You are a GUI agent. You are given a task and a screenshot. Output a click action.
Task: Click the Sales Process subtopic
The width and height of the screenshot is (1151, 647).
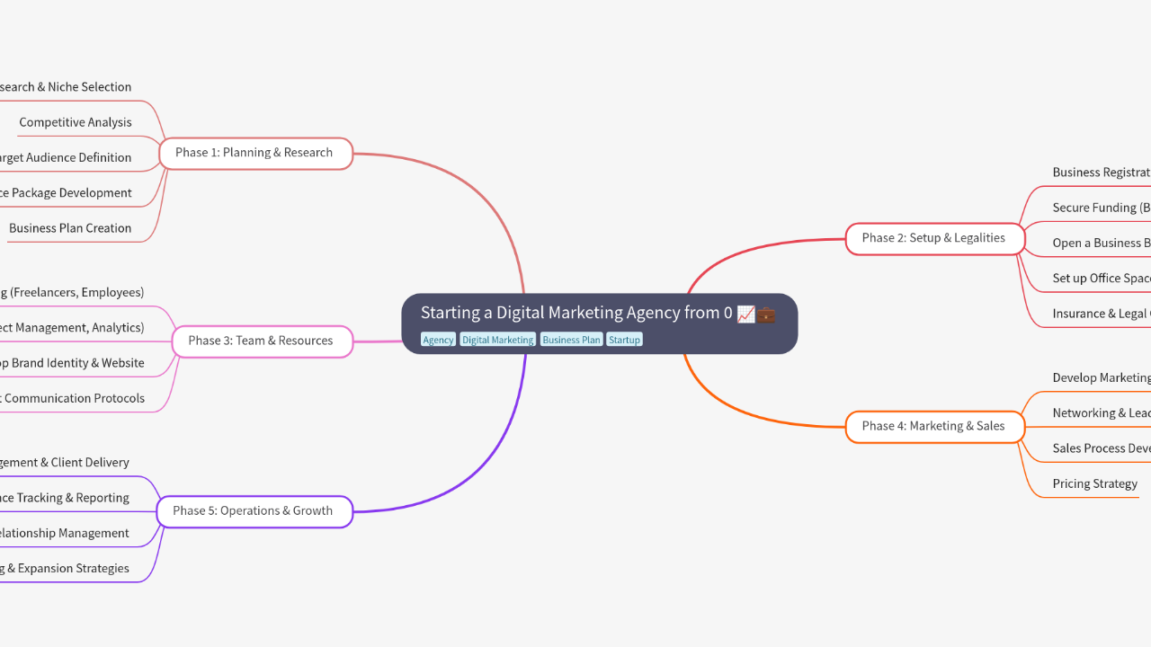(1102, 448)
